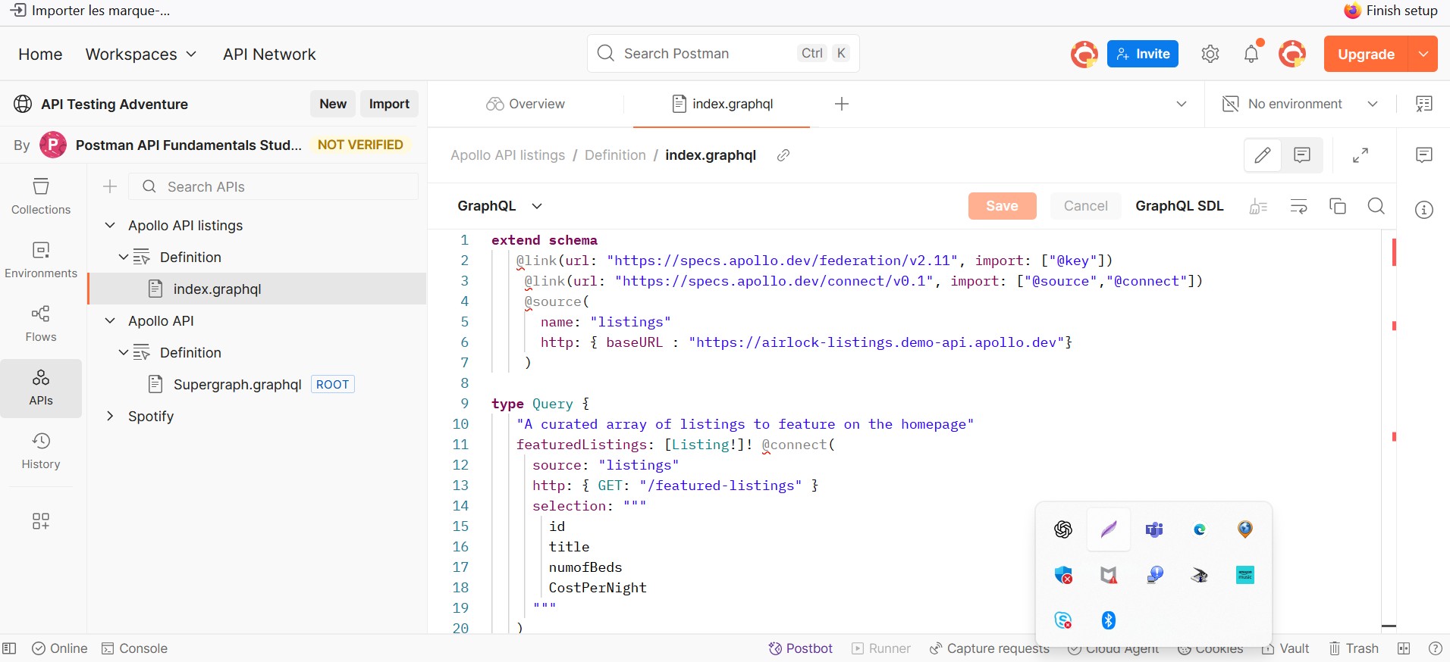Open the Trash
This screenshot has height=662, width=1450.
pyautogui.click(x=1354, y=648)
